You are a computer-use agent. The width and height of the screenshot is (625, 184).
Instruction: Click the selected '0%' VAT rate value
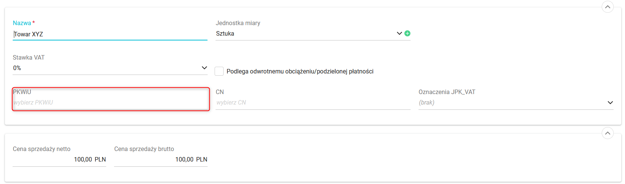point(17,68)
